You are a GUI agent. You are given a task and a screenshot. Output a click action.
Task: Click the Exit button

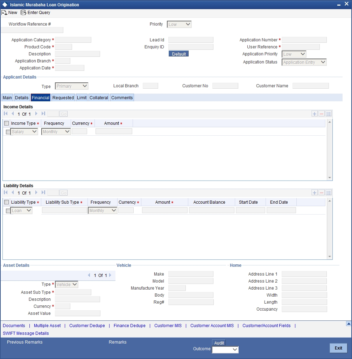point(338,348)
